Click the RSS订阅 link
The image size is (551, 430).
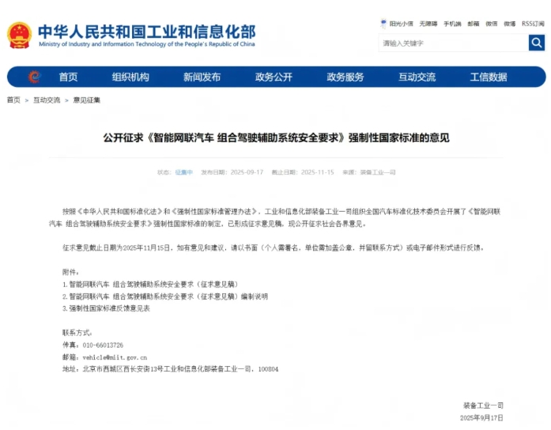point(533,24)
